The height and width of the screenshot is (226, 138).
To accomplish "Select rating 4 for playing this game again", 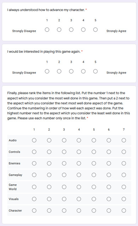I will [83, 71].
